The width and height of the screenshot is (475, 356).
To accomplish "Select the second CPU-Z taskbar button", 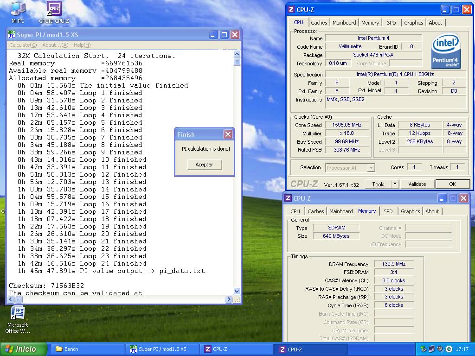I will click(311, 349).
